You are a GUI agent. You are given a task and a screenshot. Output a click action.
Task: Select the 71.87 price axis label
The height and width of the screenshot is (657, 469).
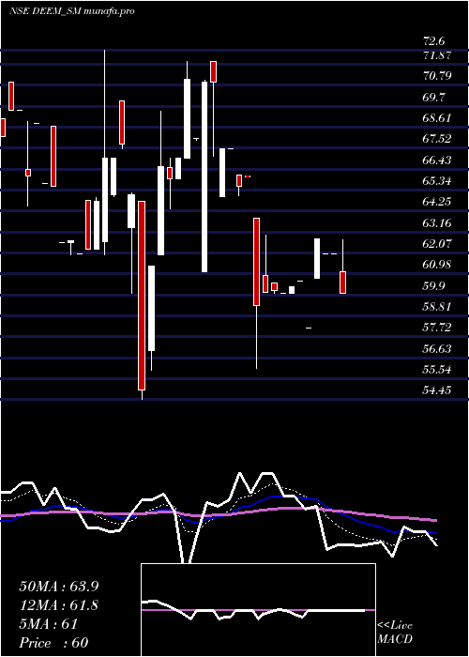pyautogui.click(x=437, y=54)
